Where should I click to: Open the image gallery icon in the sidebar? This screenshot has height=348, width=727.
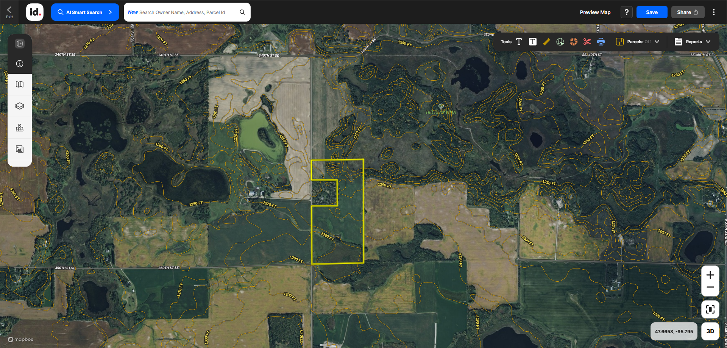pyautogui.click(x=20, y=149)
